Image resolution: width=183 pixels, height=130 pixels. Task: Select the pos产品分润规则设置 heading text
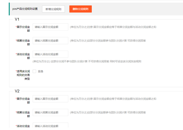coord(25,9)
